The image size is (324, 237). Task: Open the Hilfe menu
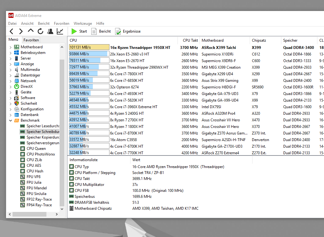(100, 23)
